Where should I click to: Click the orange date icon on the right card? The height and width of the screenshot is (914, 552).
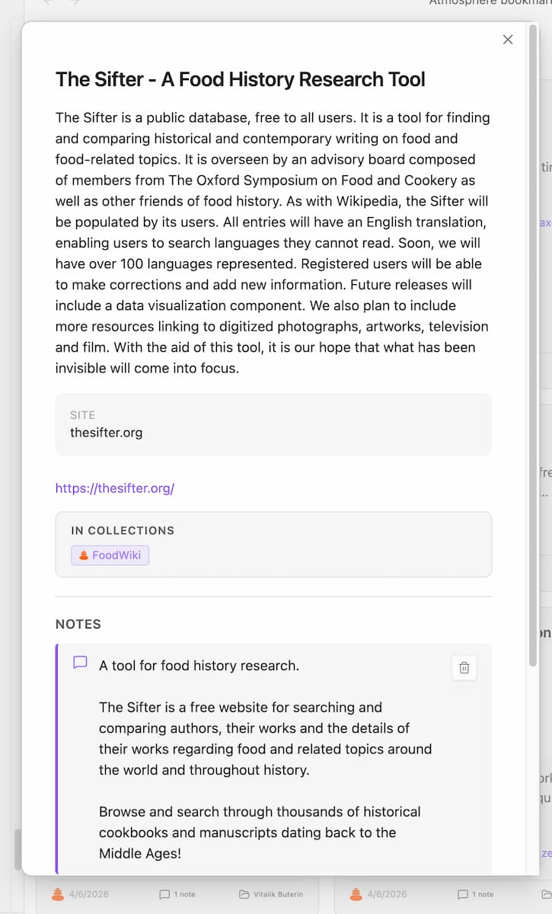point(355,893)
